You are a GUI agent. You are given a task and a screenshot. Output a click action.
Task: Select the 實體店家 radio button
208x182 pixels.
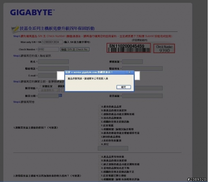pyautogui.click(x=41, y=86)
